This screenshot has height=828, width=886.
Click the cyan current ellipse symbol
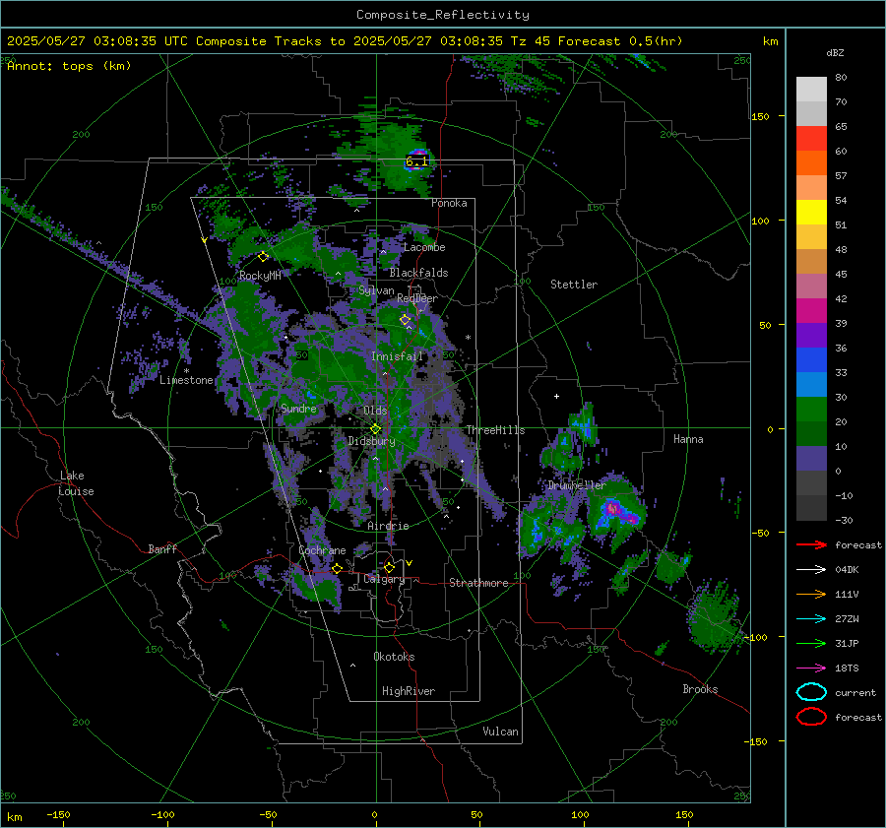pyautogui.click(x=811, y=692)
